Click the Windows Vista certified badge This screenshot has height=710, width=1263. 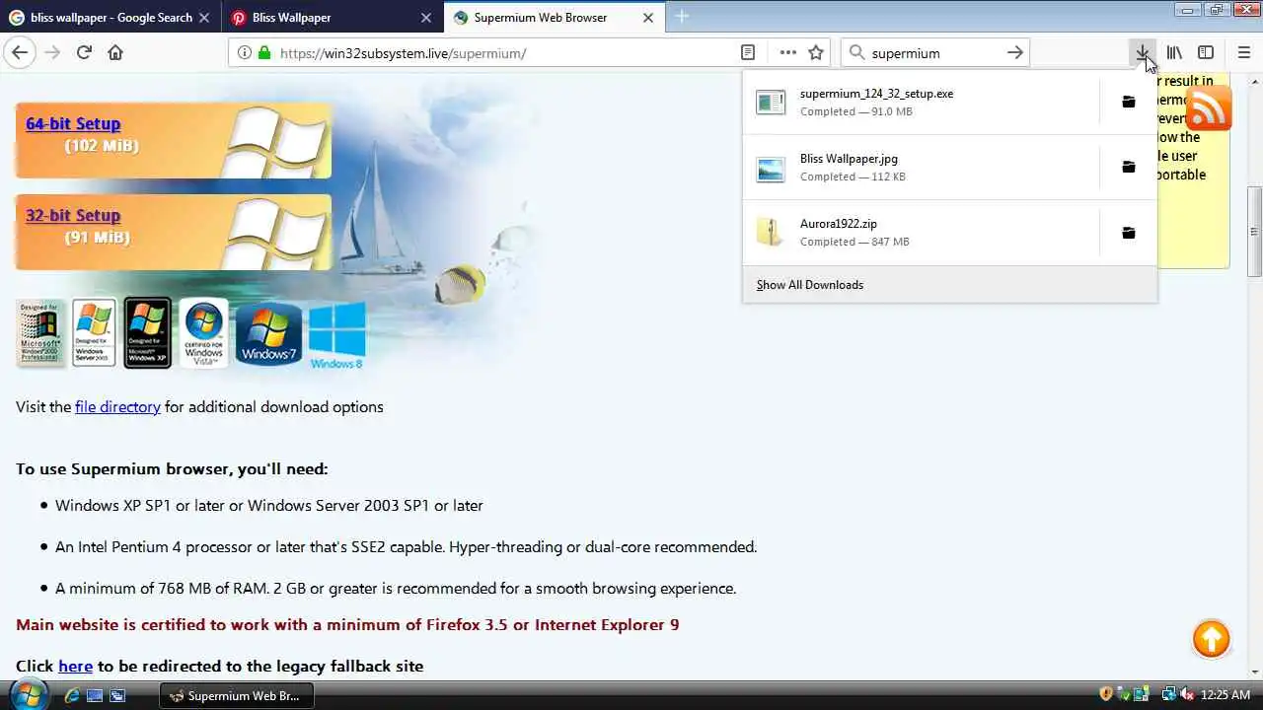tap(203, 333)
